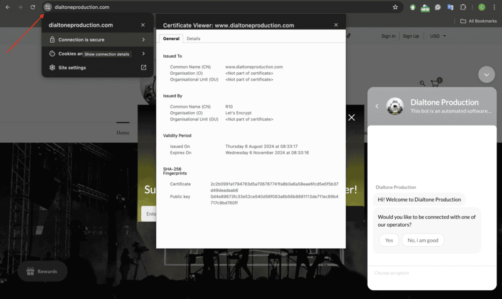
Task: Click the open-in-new icon beside Site settings
Action: pyautogui.click(x=143, y=68)
